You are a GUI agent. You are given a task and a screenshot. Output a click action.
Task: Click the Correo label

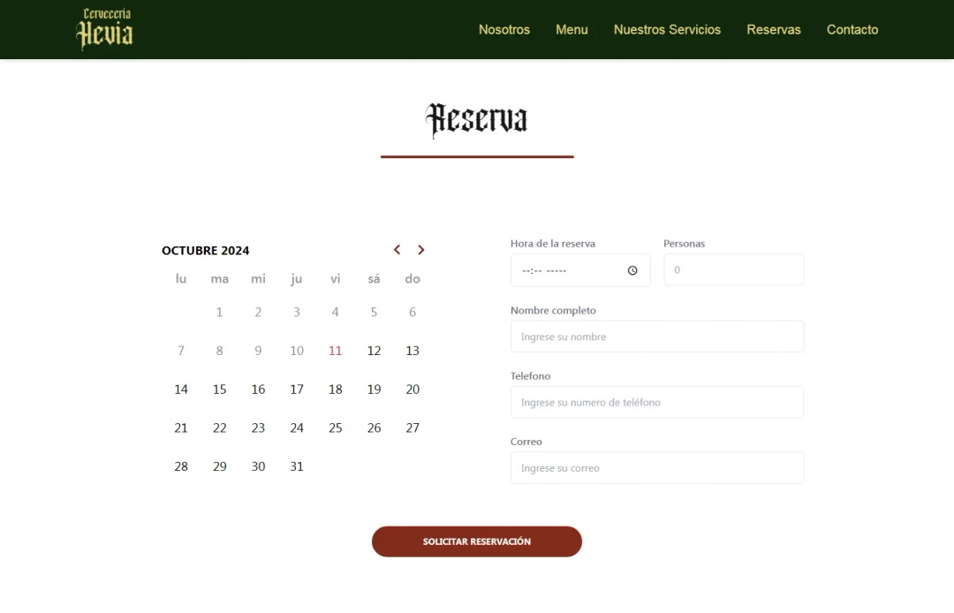(x=526, y=442)
